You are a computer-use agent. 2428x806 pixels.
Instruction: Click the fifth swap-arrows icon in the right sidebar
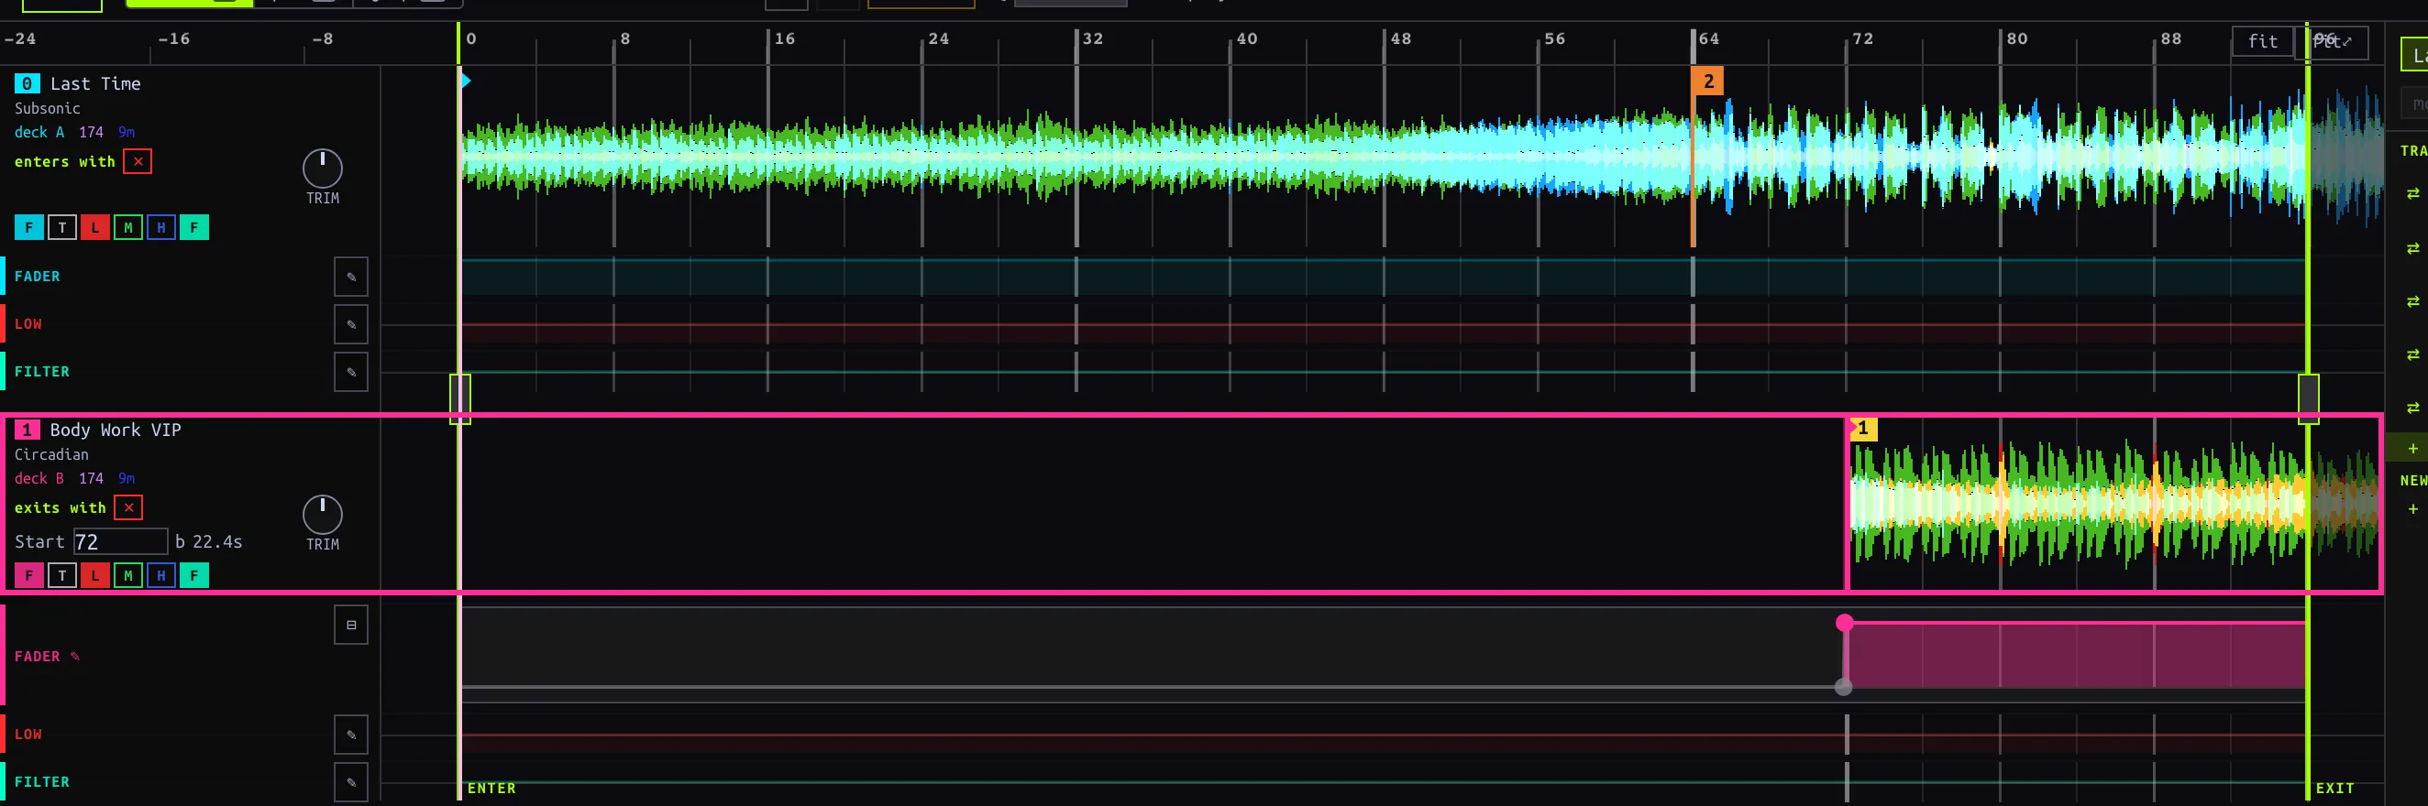click(2412, 408)
